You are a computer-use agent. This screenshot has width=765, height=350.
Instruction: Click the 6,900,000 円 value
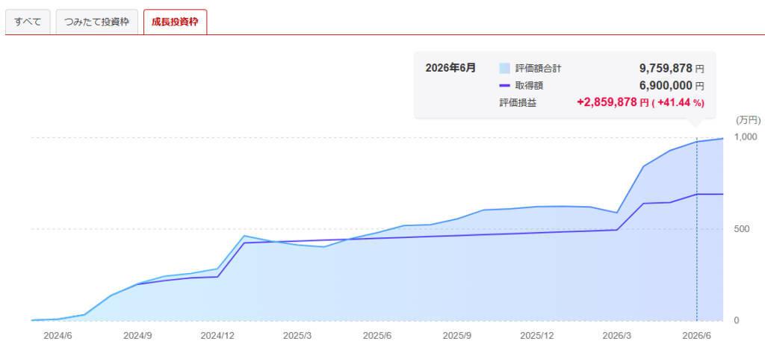(672, 85)
